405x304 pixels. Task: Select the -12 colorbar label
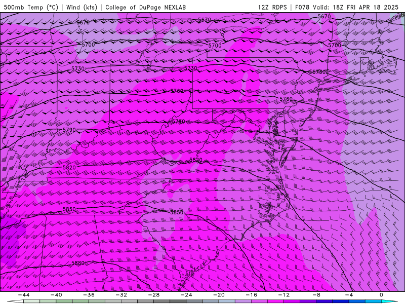[x=284, y=295]
